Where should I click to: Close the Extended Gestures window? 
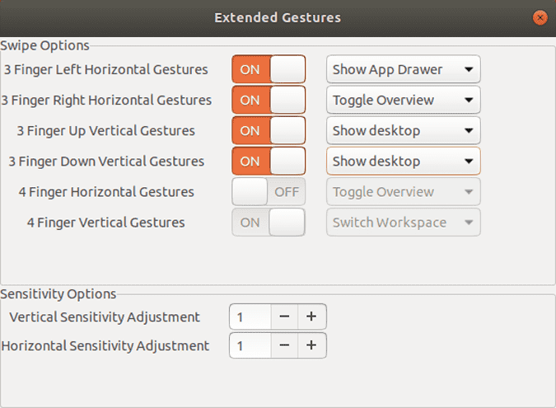(x=540, y=17)
